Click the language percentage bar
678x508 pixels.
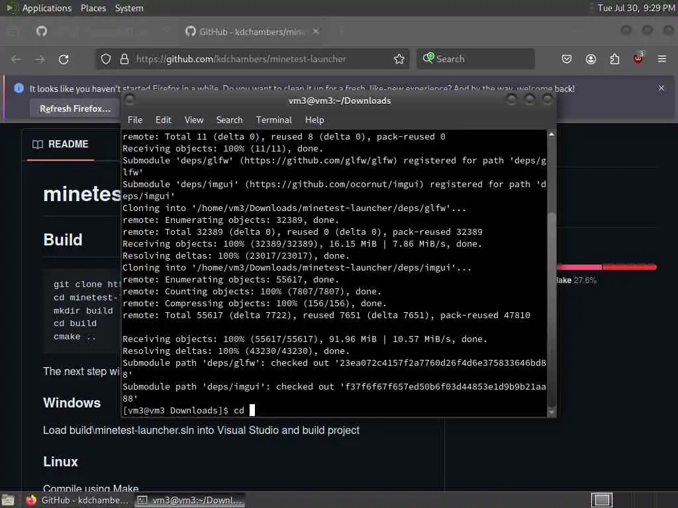click(x=606, y=267)
